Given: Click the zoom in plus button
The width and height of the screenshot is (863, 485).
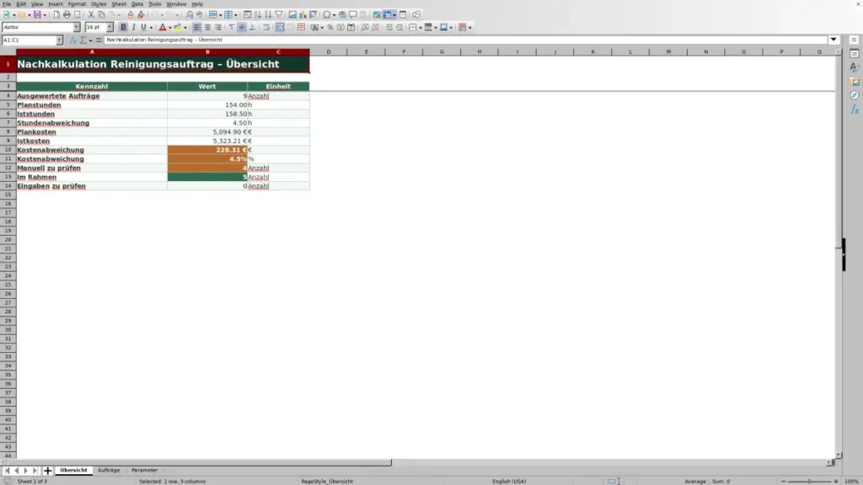Looking at the screenshot, I should click(x=836, y=481).
